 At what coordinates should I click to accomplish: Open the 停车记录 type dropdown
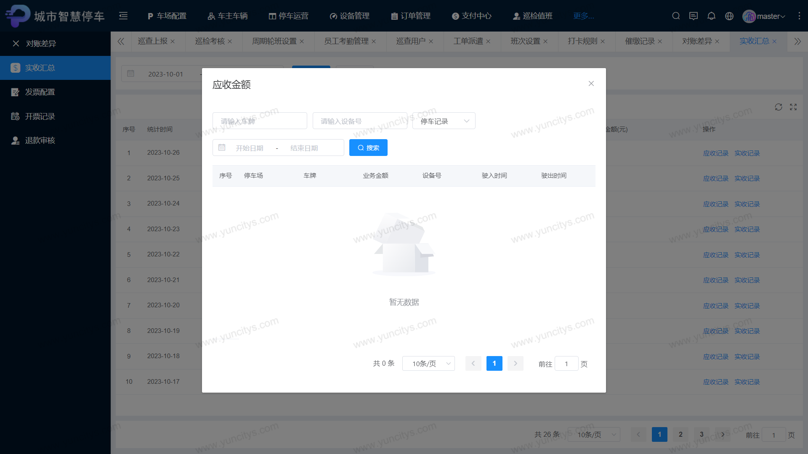point(444,121)
